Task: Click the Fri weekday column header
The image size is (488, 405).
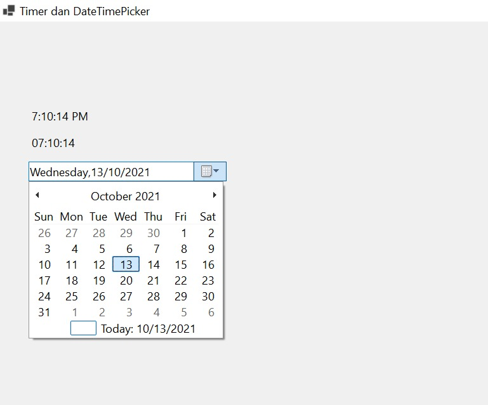Action: click(180, 216)
